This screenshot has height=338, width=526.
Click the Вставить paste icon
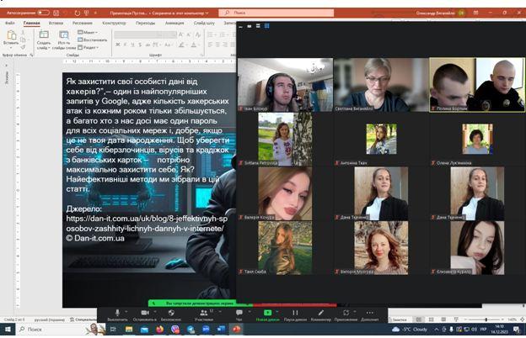(x=11, y=34)
